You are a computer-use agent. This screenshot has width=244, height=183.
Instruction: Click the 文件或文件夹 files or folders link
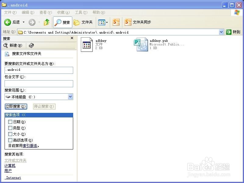[x=16, y=160]
